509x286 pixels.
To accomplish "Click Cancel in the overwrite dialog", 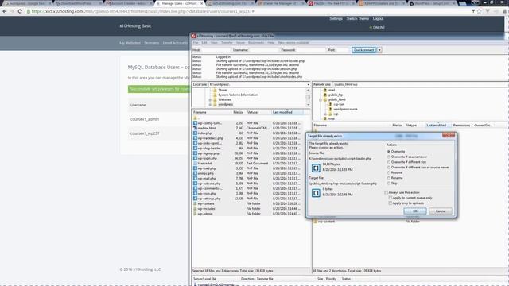I will [441, 211].
